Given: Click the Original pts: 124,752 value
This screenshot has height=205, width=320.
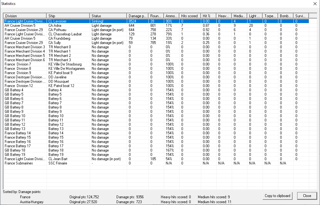Looking at the screenshot, I should pyautogui.click(x=84, y=197).
